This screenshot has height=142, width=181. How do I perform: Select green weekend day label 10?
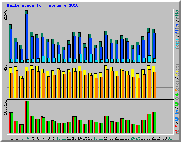click(x=58, y=138)
